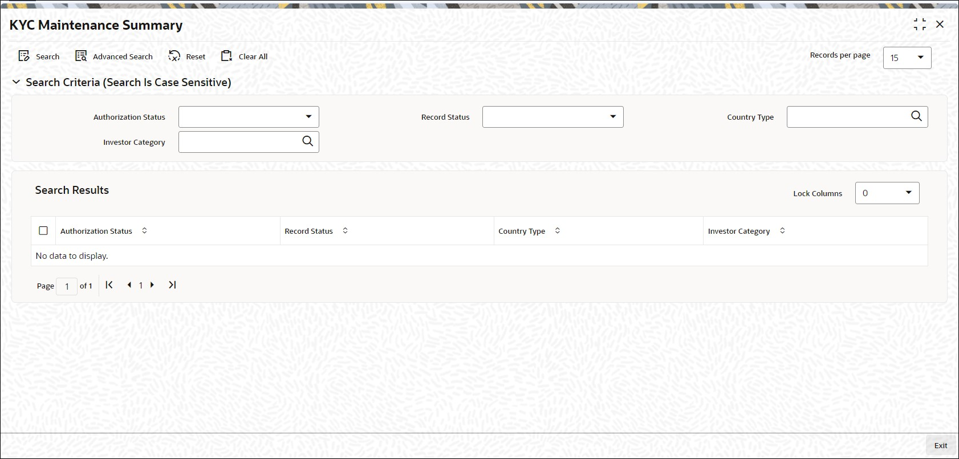This screenshot has height=459, width=959.
Task: Go to next results page
Action: click(x=152, y=285)
